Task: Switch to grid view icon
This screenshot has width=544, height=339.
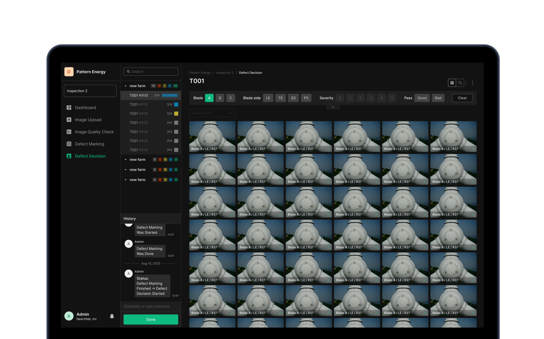Action: click(x=452, y=83)
